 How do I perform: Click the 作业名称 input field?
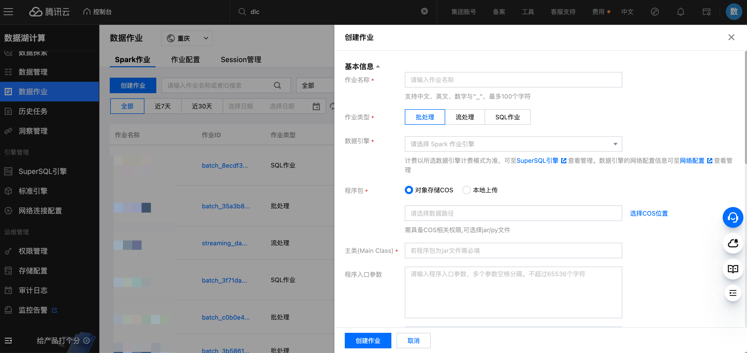pyautogui.click(x=513, y=80)
